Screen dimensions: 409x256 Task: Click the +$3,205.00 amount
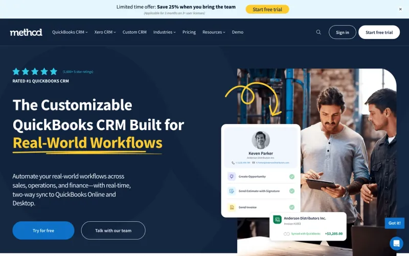[334, 233]
